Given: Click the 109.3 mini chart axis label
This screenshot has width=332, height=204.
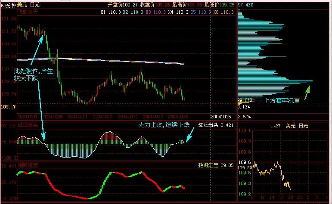Looking at the screenshot, I should click(245, 183).
